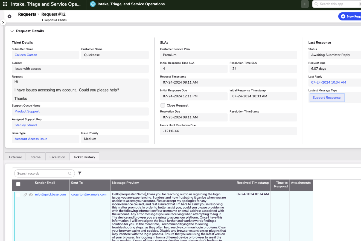
Task: Click the magnifier icon in Search records
Action: 70,173
